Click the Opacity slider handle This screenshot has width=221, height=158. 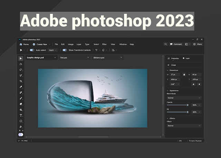click(188, 105)
